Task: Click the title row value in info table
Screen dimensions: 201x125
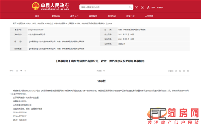Action: (x=56, y=42)
